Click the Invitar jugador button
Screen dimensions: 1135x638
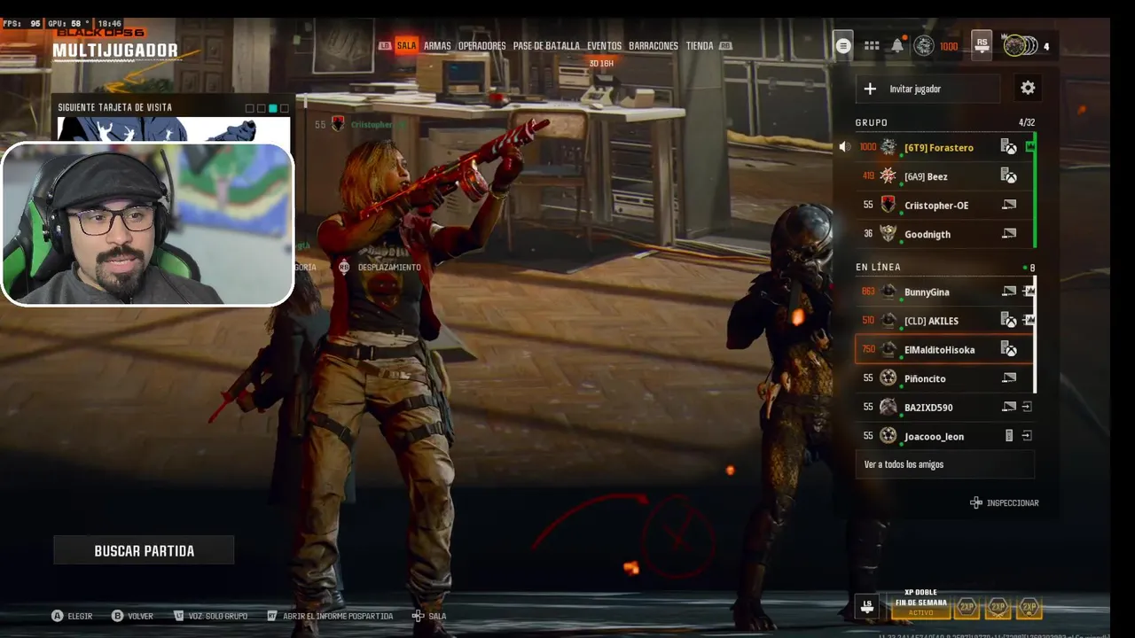pos(928,89)
